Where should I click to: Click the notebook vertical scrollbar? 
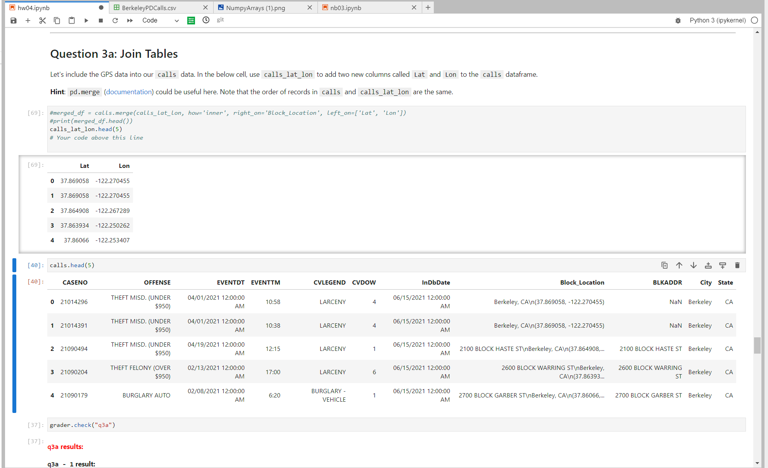pyautogui.click(x=757, y=346)
